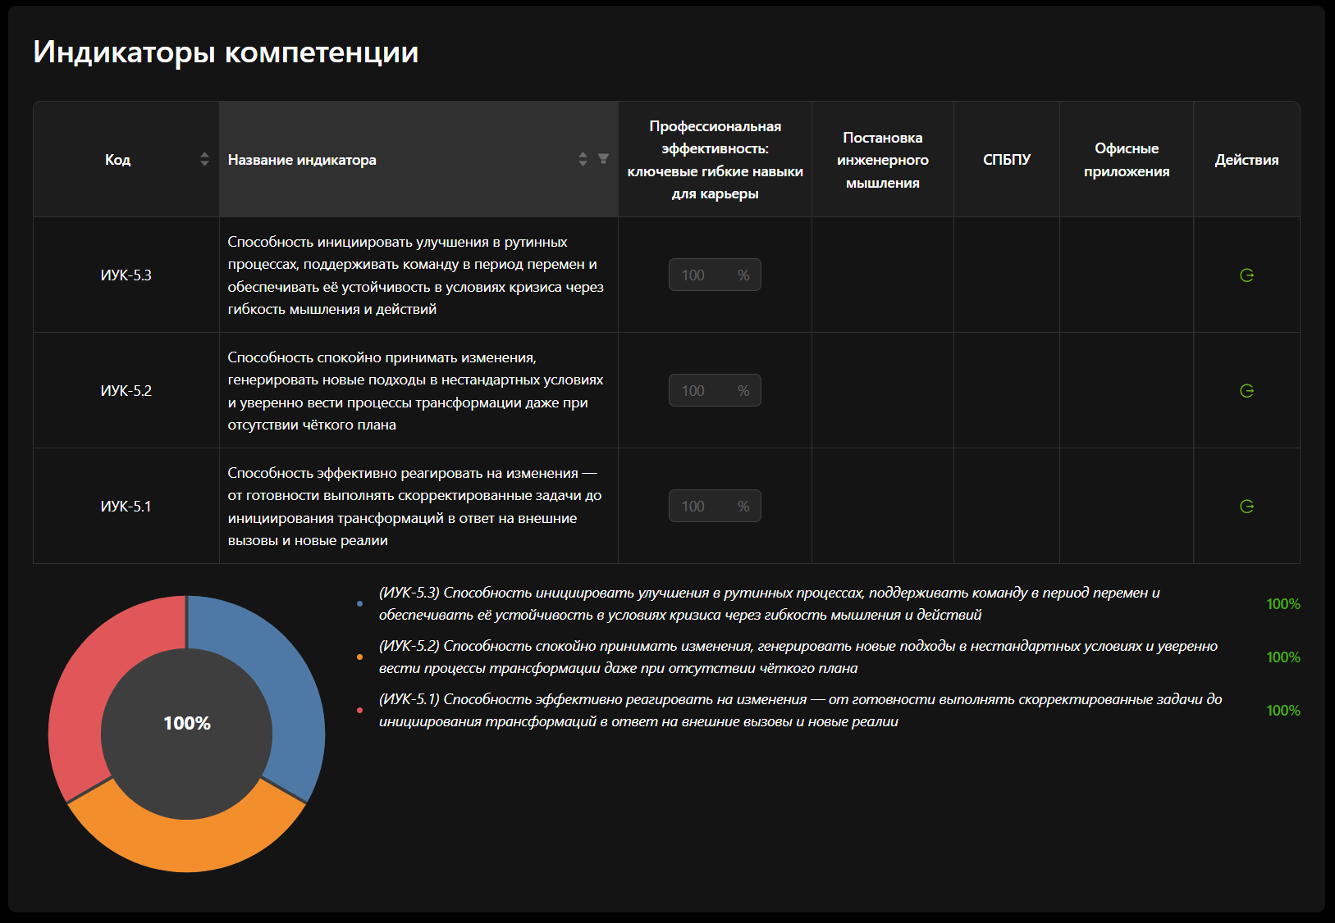Focus the percentage field for ИУК-5.2
1335x923 pixels.
pyautogui.click(x=715, y=391)
